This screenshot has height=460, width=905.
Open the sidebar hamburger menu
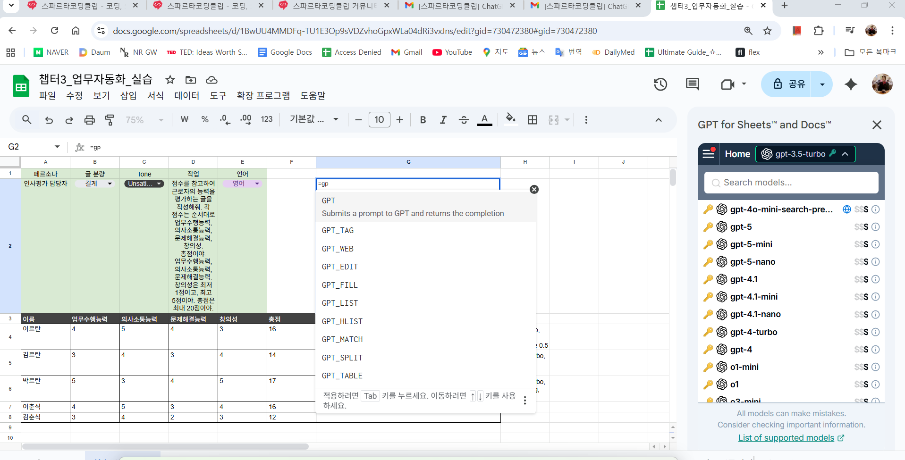pos(708,154)
